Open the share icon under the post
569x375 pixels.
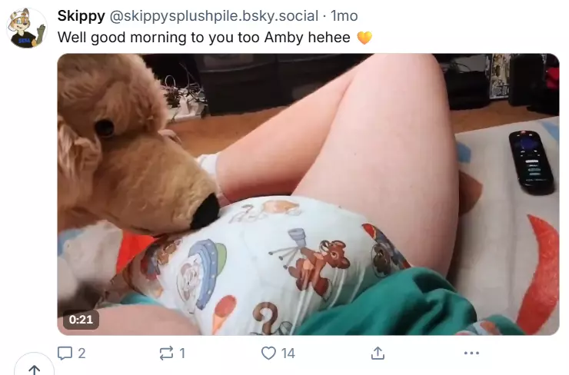point(378,353)
